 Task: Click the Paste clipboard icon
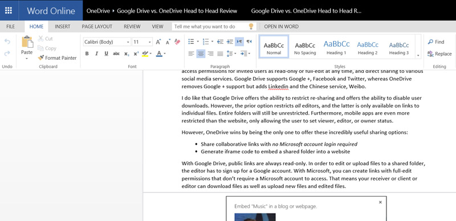pos(27,42)
